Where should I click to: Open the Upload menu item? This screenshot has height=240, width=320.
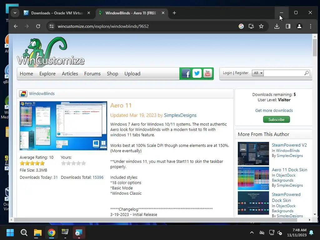(132, 74)
